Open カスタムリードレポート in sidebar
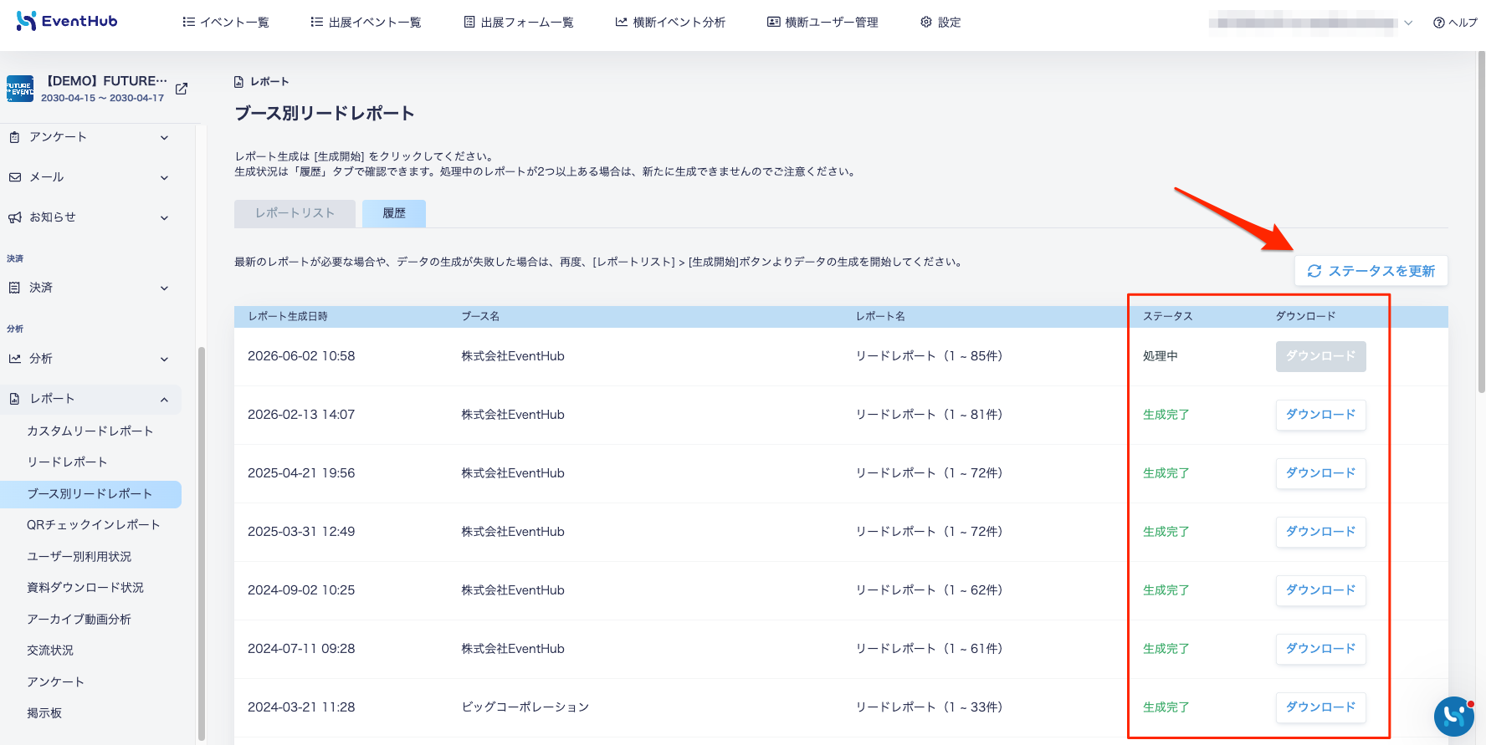Image resolution: width=1486 pixels, height=745 pixels. coord(90,431)
